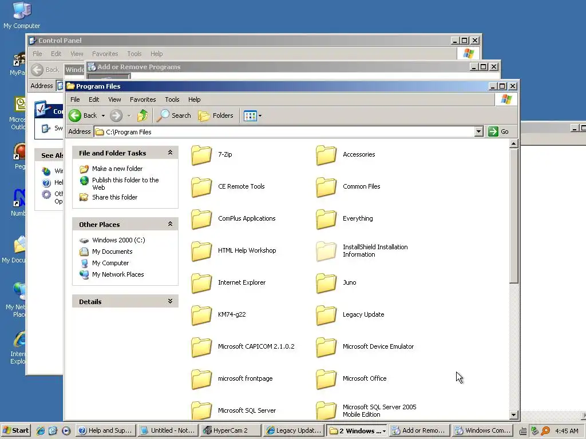
Task: Open the Tools menu in Program Files
Action: tap(172, 99)
